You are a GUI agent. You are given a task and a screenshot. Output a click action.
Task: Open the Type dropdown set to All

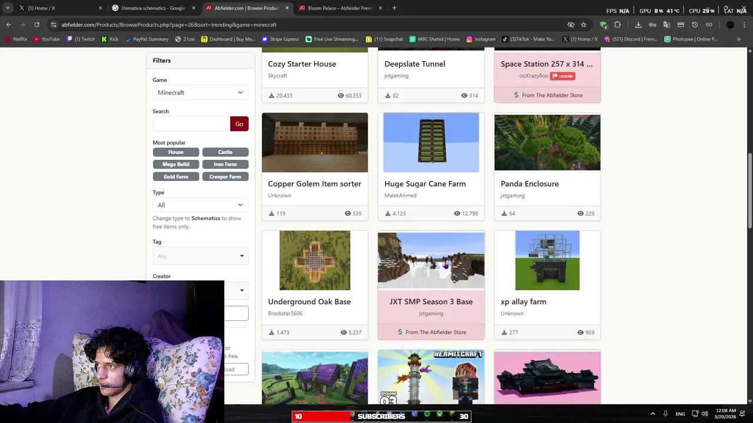201,204
